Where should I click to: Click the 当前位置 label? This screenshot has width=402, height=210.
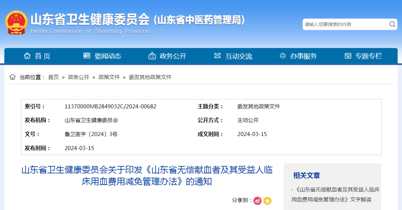[32, 77]
